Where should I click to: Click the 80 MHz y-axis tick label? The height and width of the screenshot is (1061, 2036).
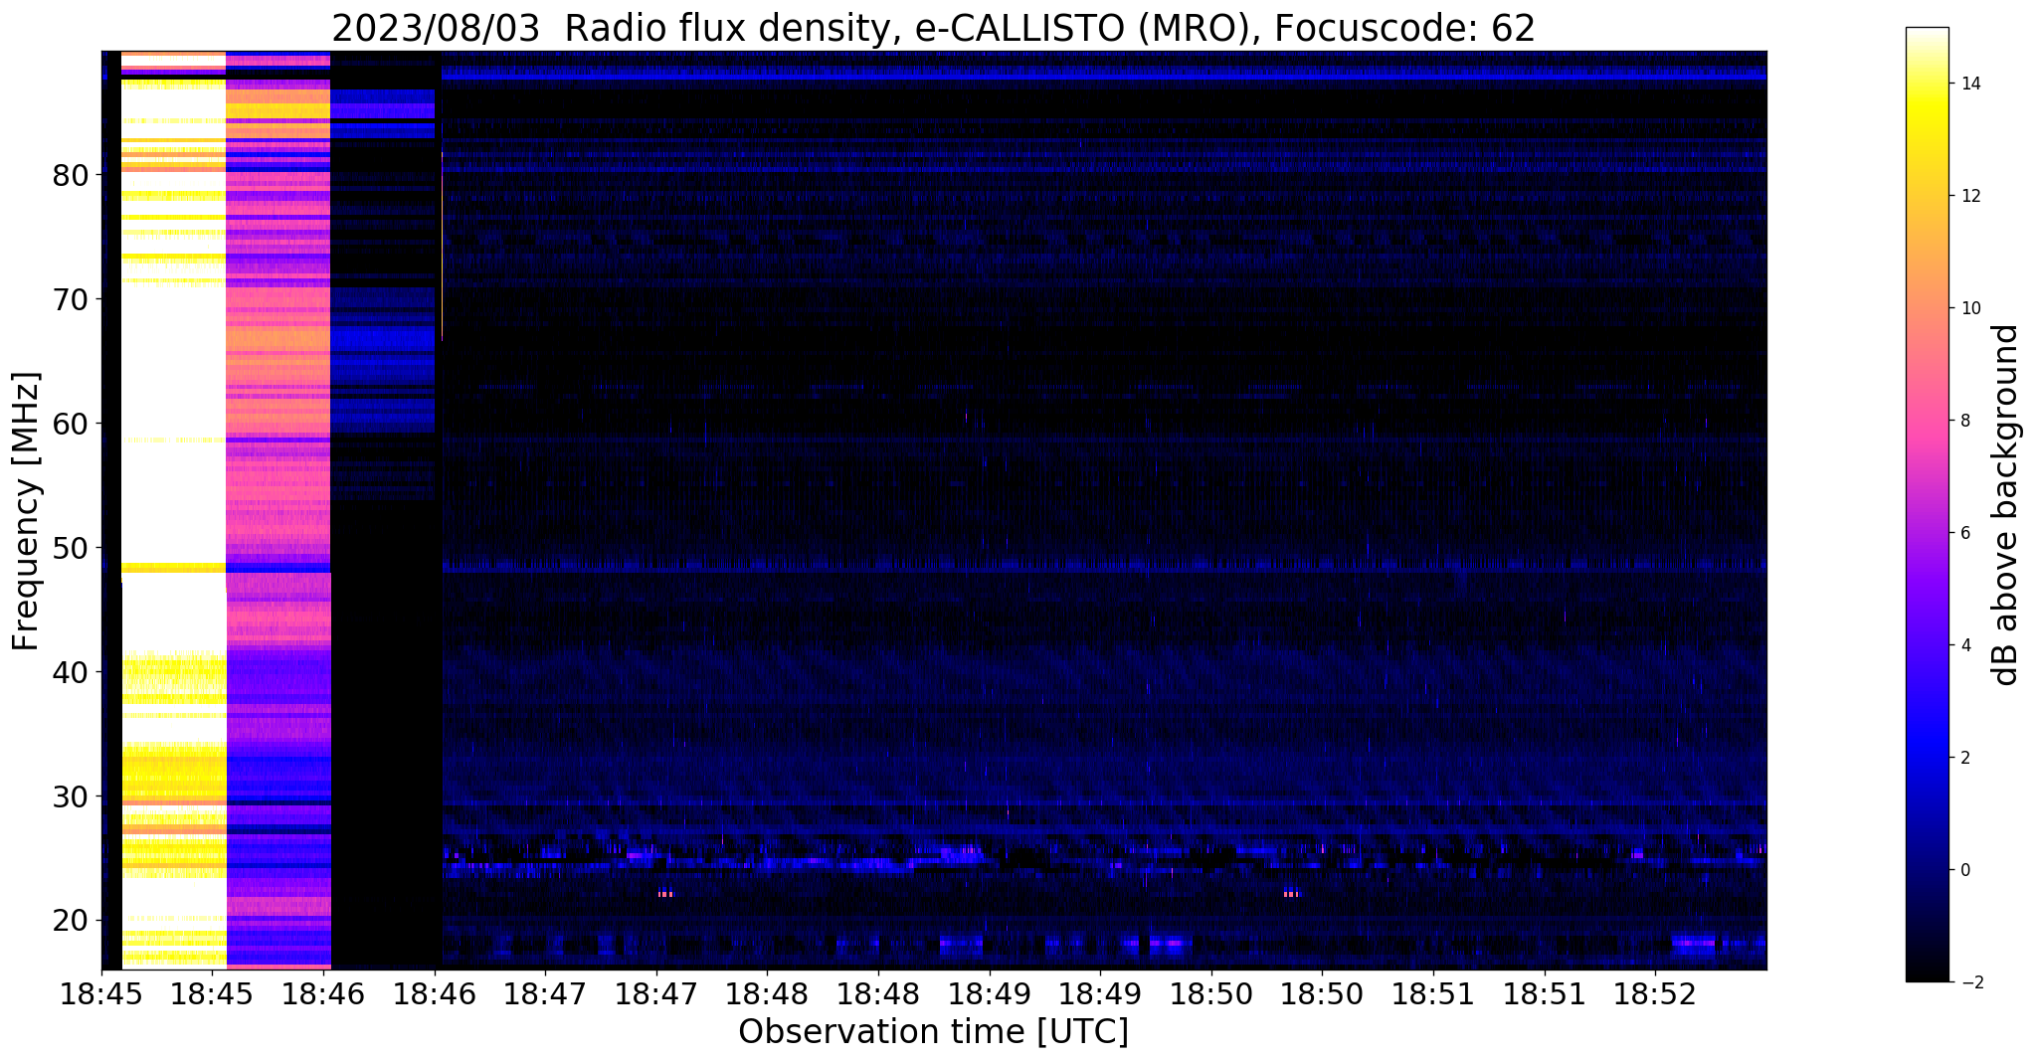pos(72,176)
